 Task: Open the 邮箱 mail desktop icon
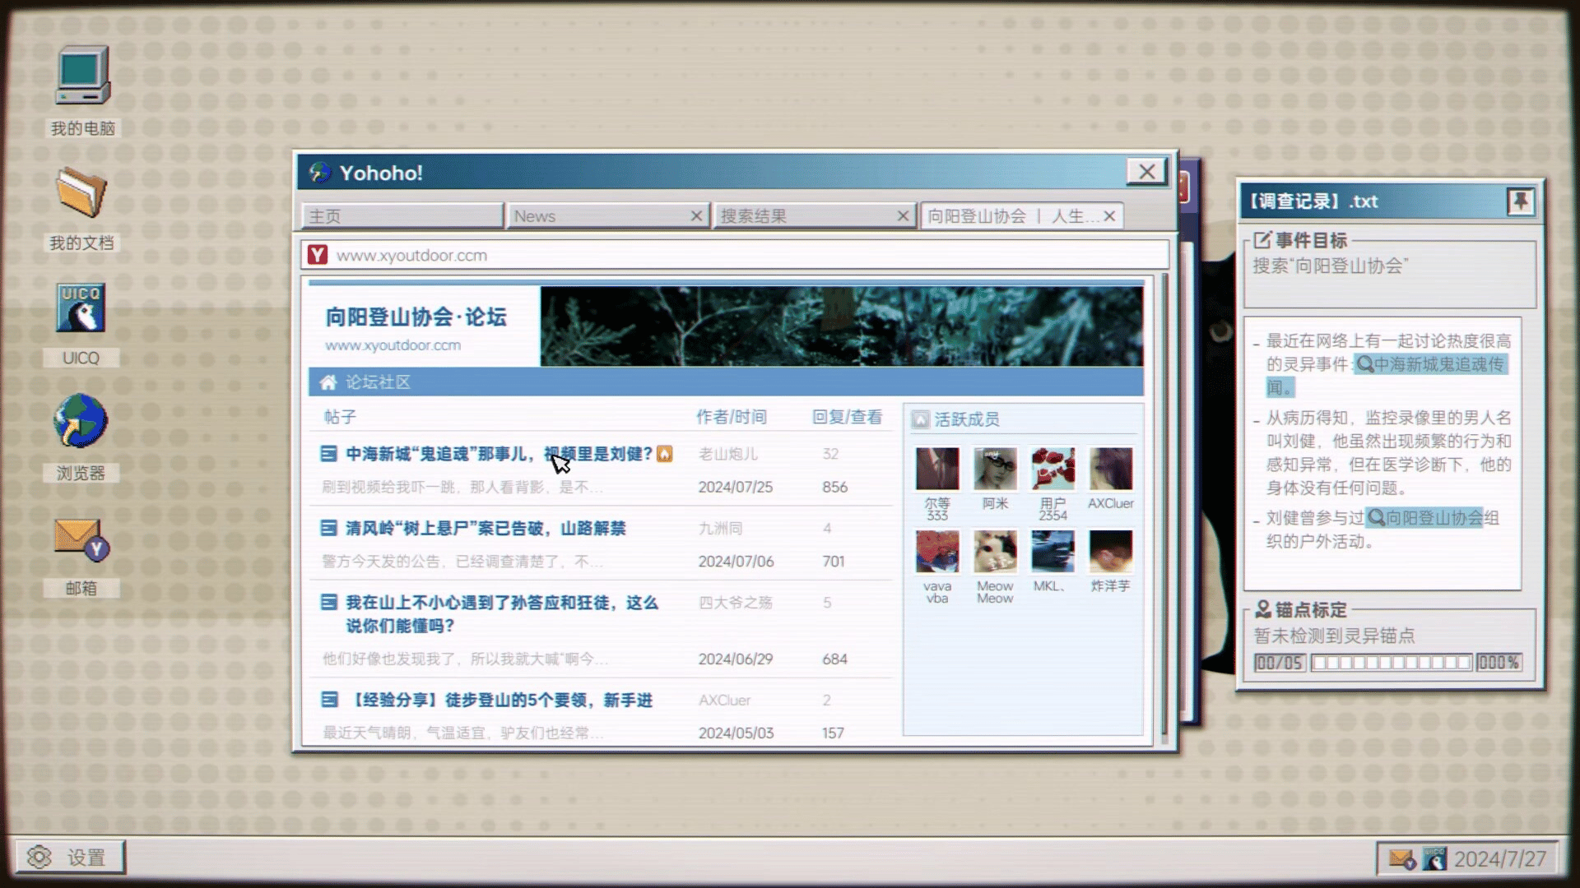tap(81, 539)
